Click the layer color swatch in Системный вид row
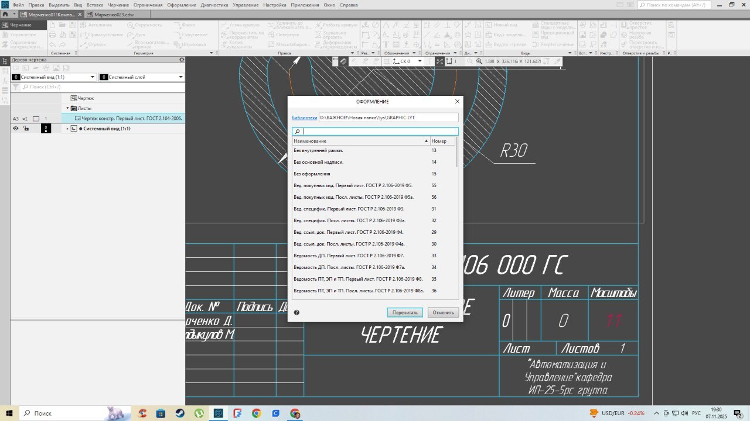750x421 pixels. (46, 129)
